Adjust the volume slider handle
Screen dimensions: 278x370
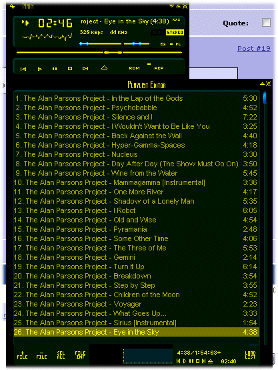click(x=84, y=43)
